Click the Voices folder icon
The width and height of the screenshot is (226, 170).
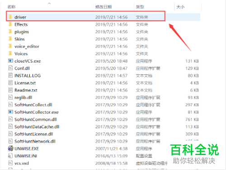pos(10,53)
